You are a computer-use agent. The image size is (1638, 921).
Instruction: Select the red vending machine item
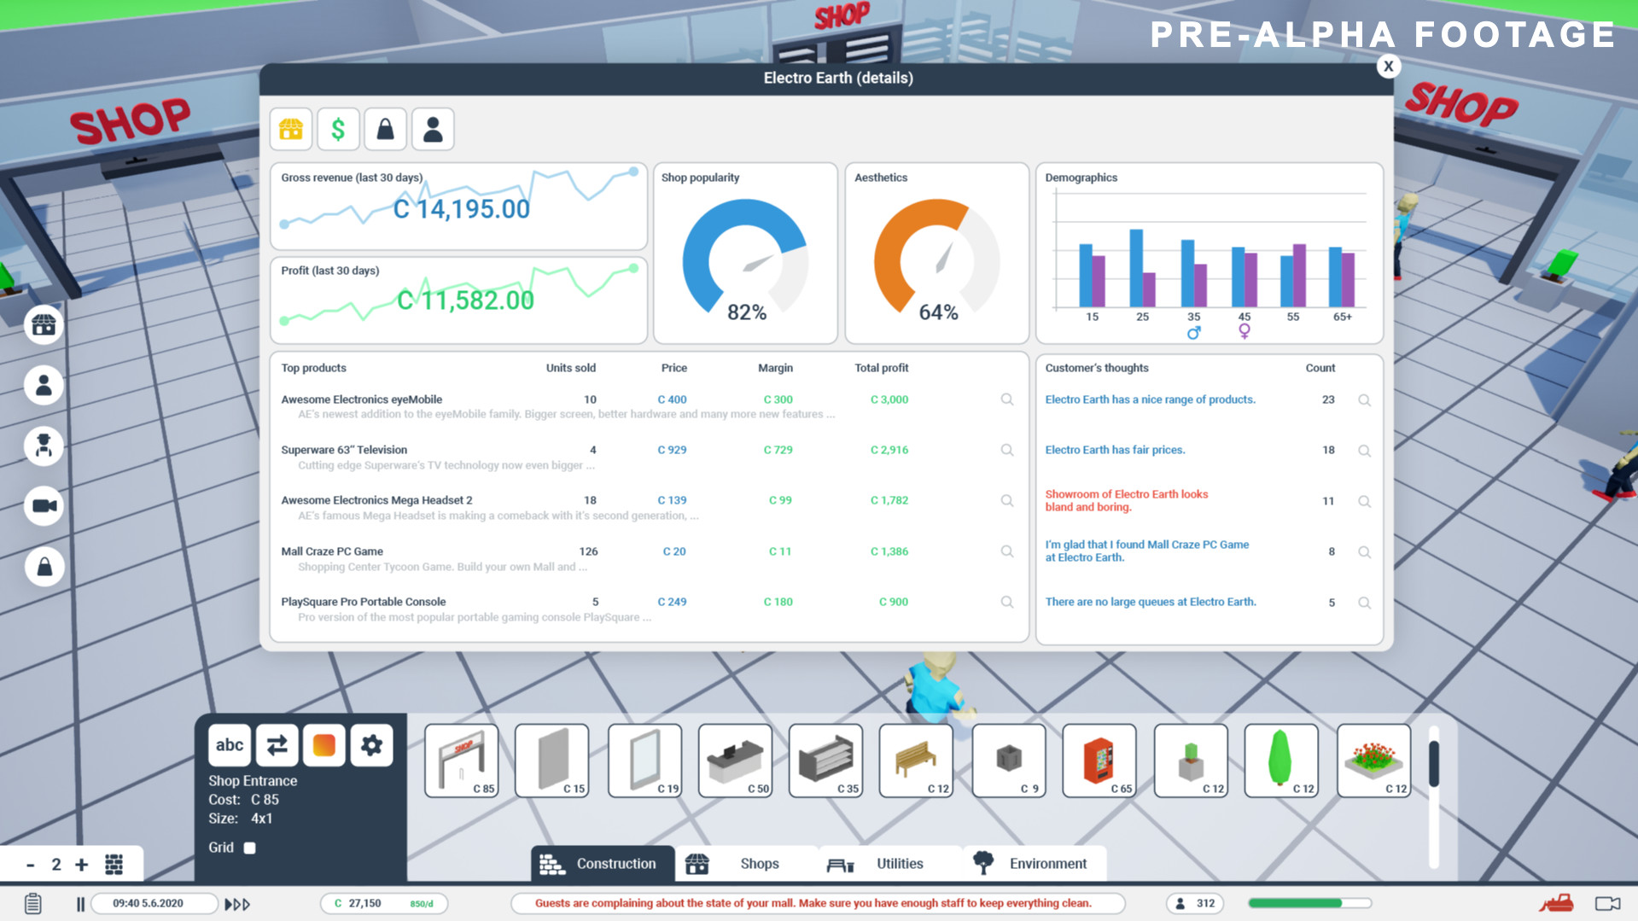(1099, 760)
